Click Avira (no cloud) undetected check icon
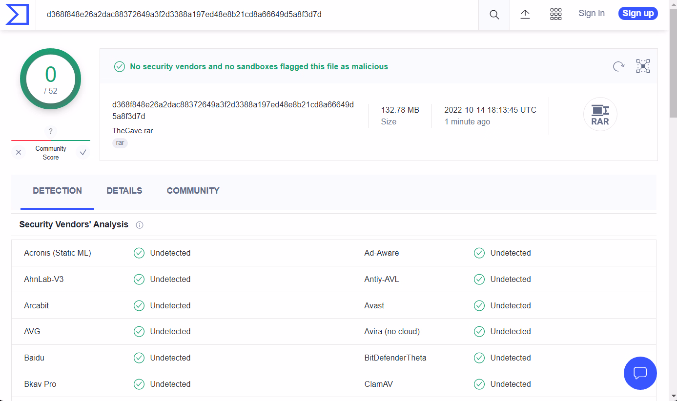This screenshot has width=677, height=401. click(479, 331)
